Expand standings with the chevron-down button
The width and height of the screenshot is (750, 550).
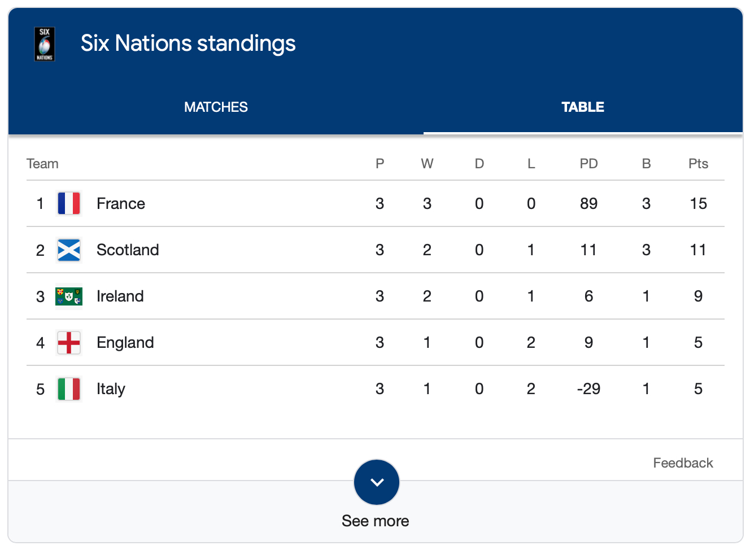pyautogui.click(x=377, y=482)
